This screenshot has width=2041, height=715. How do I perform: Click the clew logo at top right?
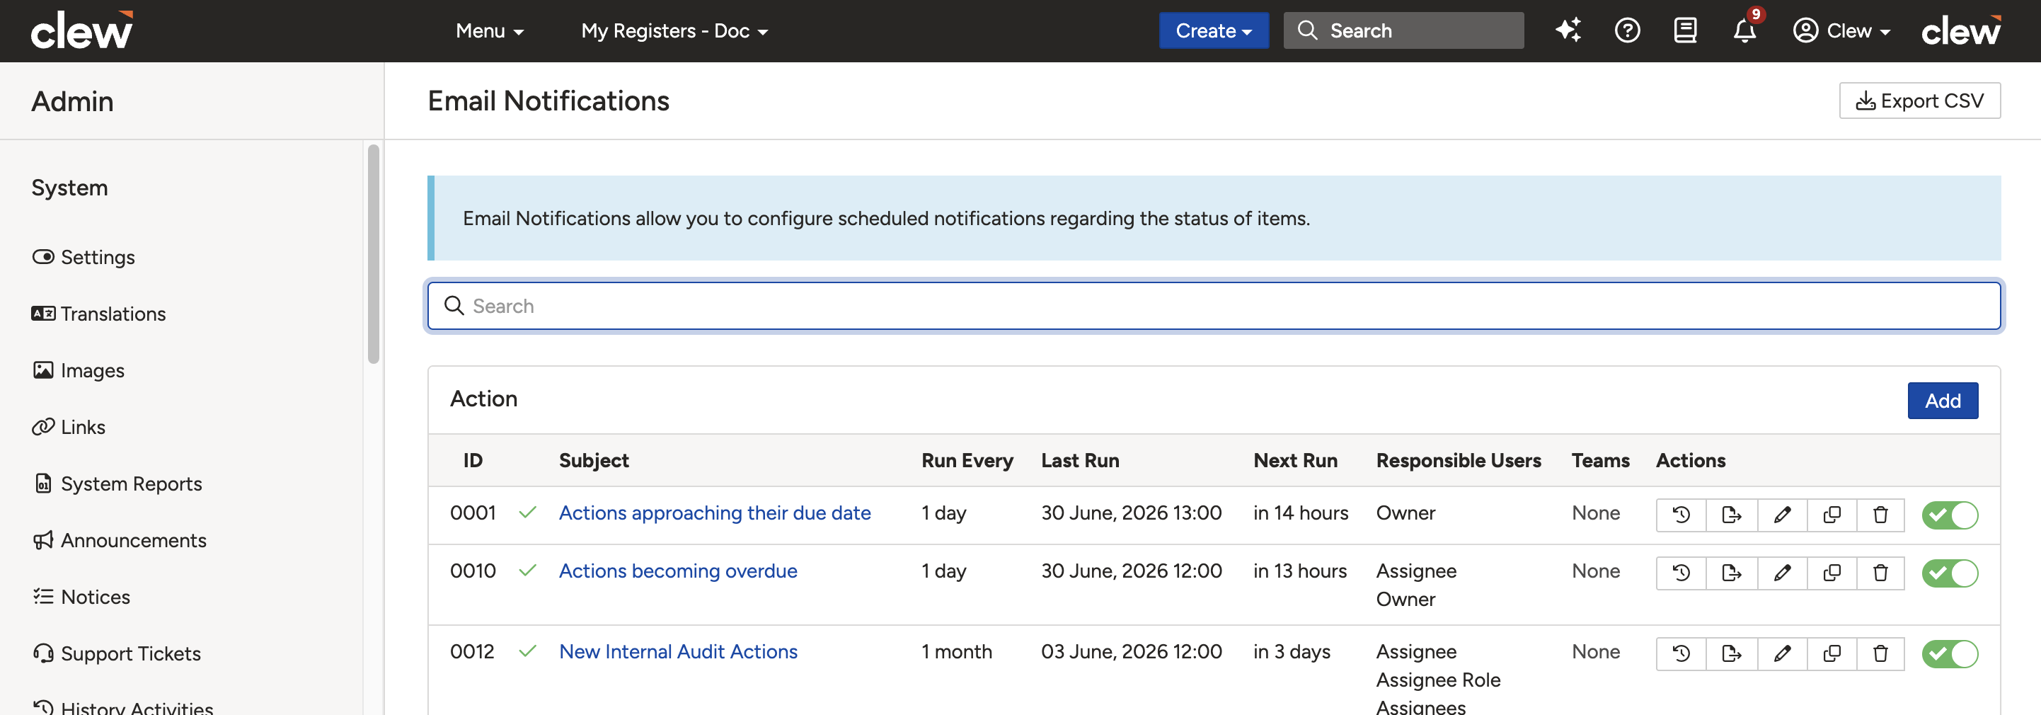(x=1961, y=31)
